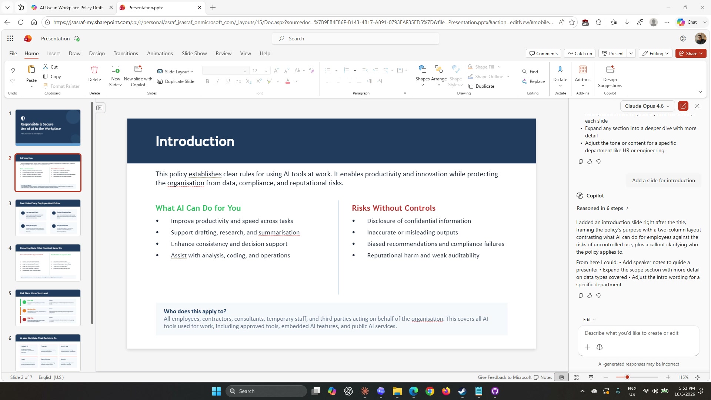Open the Shapes gallery icon

[x=422, y=69]
